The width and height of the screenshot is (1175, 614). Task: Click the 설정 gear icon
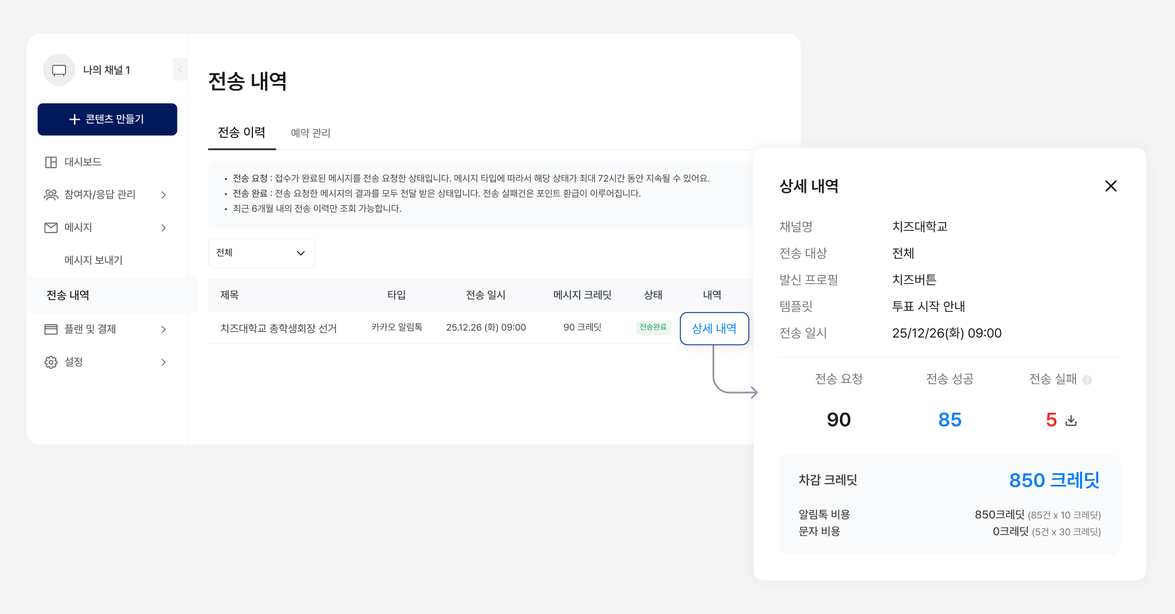pyautogui.click(x=51, y=362)
